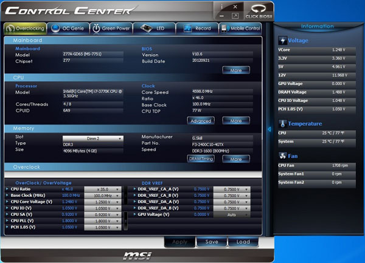The image size is (365, 263).
Task: Expand the CPU Core Voltage row arrow
Action: pos(7,202)
